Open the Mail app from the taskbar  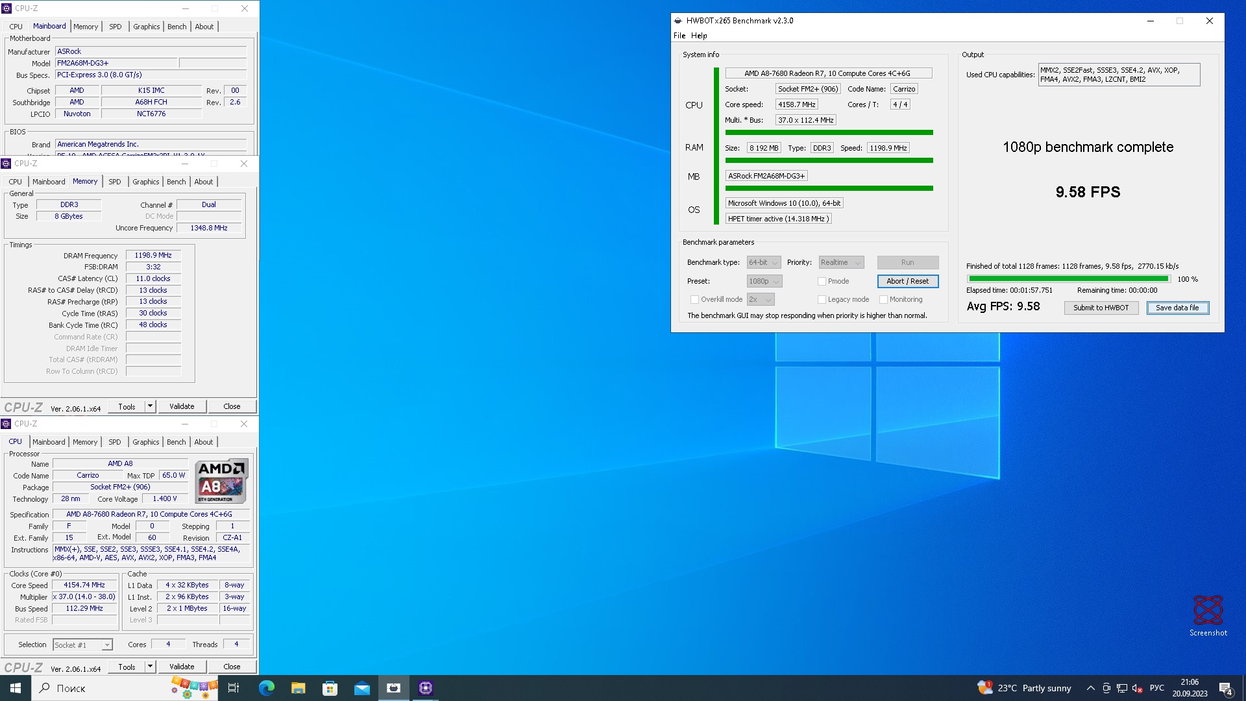tap(361, 688)
